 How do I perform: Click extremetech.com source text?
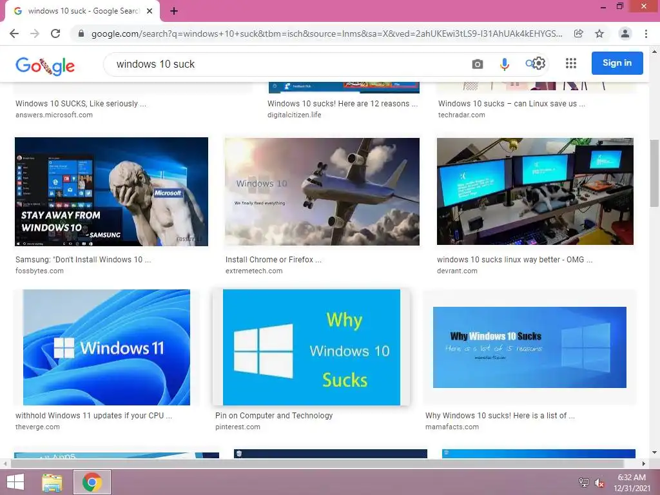254,271
